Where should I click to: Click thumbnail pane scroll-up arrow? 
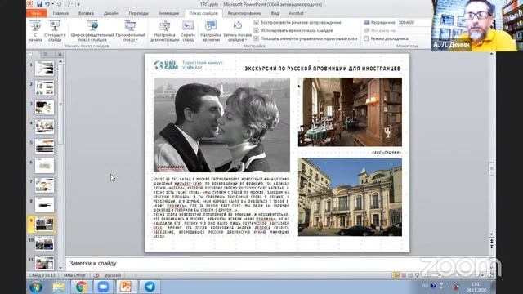[60, 61]
